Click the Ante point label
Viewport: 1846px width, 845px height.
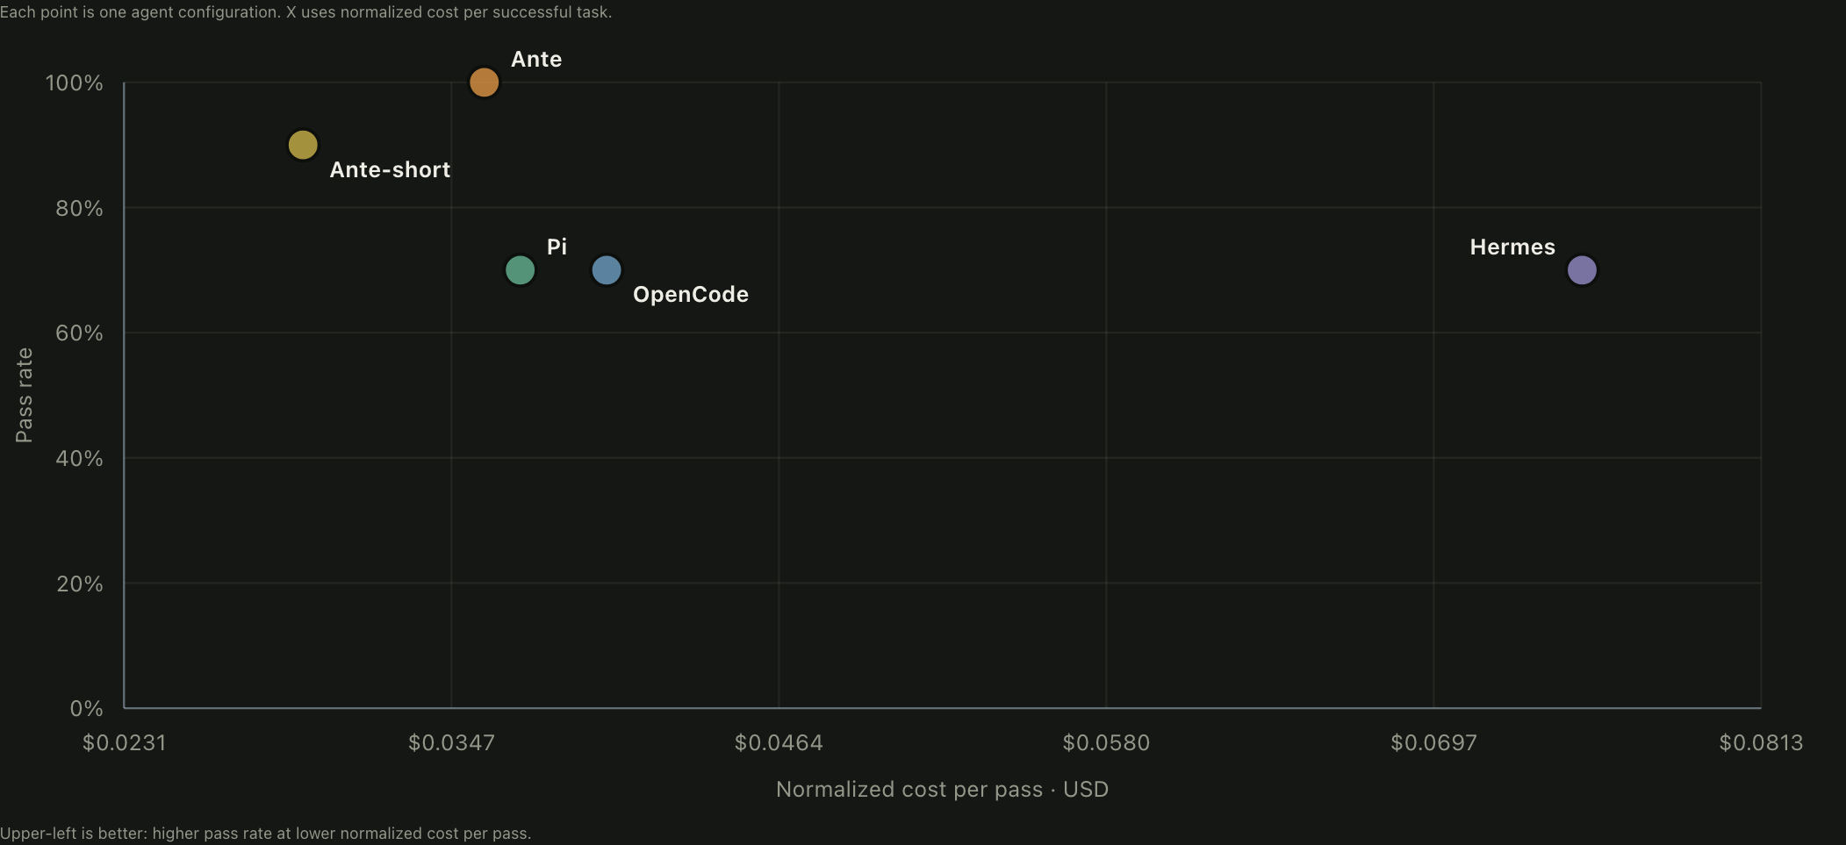coord(536,59)
